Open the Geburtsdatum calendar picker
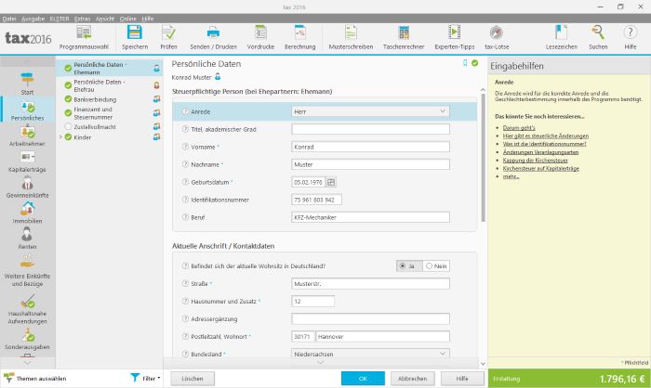This screenshot has height=388, width=651. [331, 182]
